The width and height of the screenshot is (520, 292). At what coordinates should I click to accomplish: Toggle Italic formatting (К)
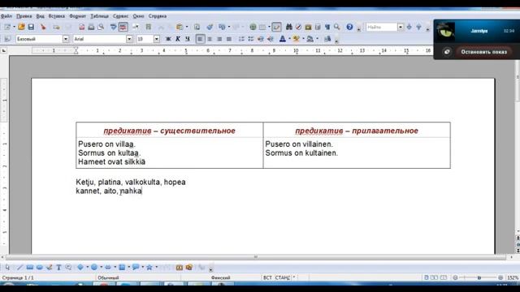point(178,39)
